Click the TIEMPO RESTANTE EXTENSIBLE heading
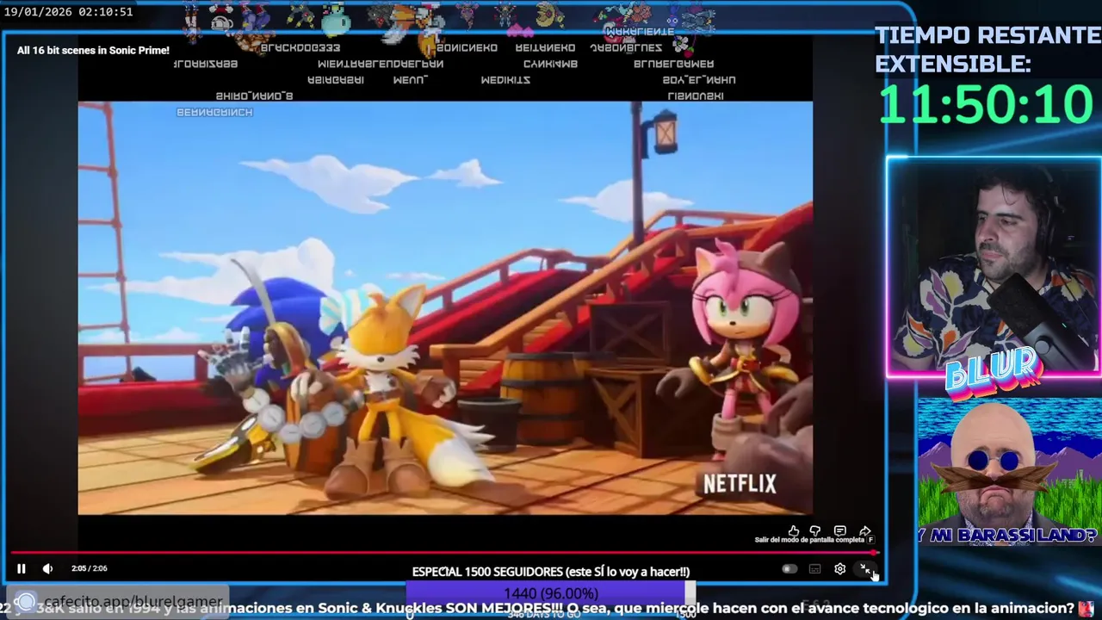Image resolution: width=1102 pixels, height=620 pixels. click(x=987, y=49)
